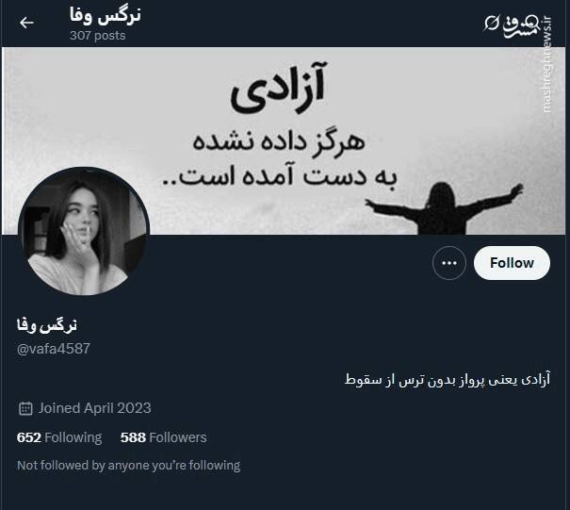View the آزادی banner header image

click(x=284, y=140)
